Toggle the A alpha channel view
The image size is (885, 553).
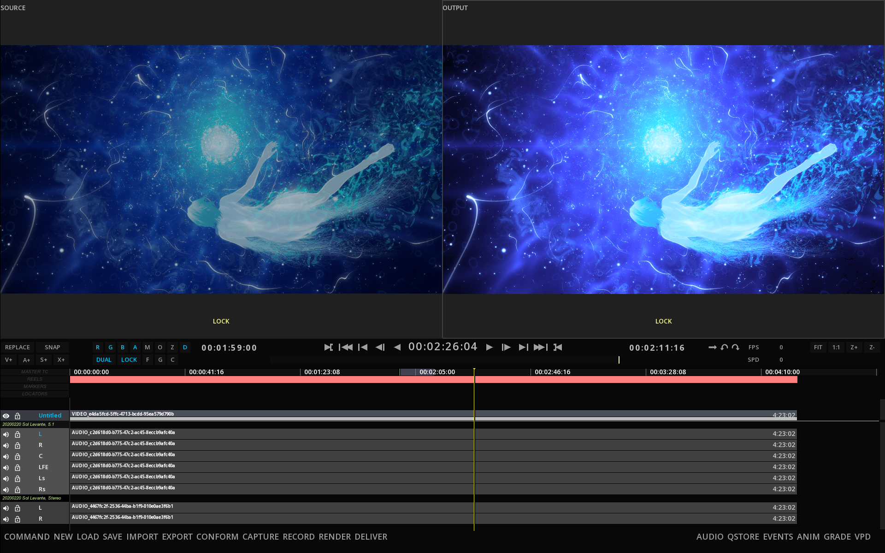pyautogui.click(x=135, y=347)
